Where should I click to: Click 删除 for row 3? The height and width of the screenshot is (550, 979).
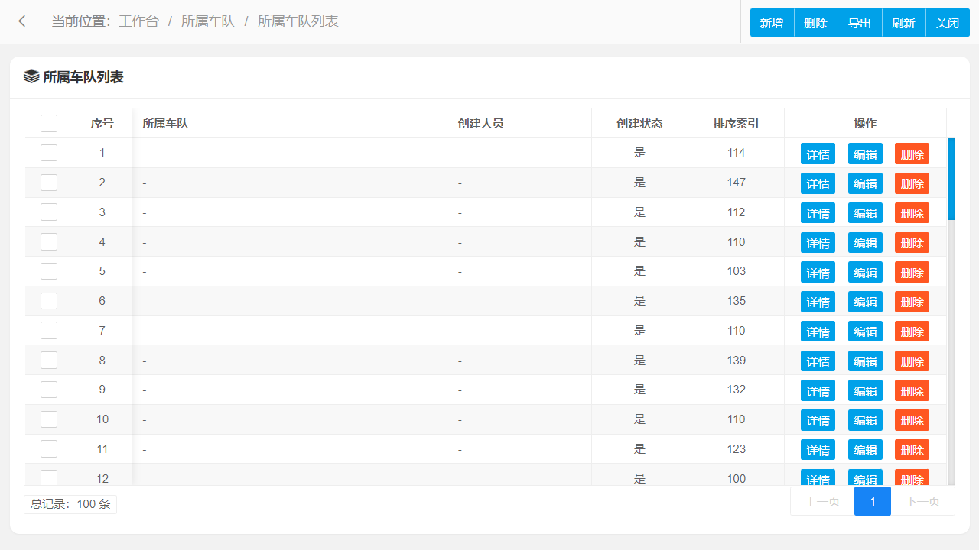pyautogui.click(x=912, y=213)
